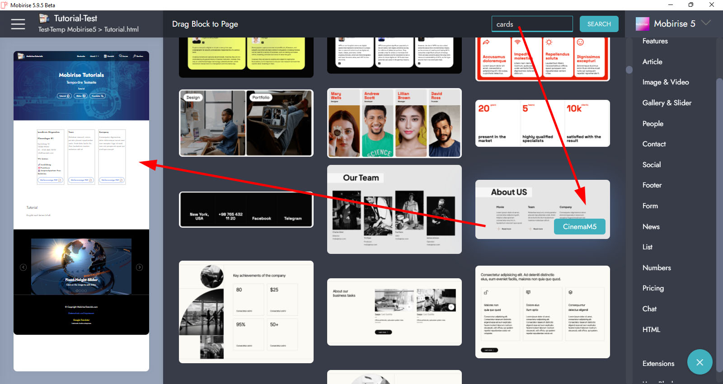
Task: Select the Our Team block thumbnail
Action: pyautogui.click(x=394, y=209)
